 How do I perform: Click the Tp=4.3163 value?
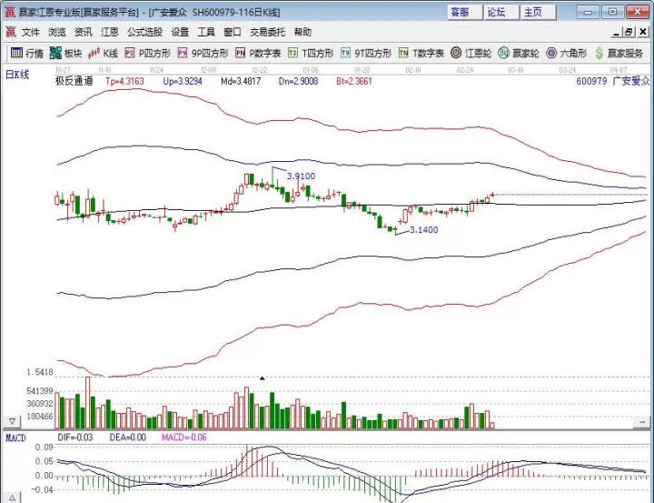124,81
